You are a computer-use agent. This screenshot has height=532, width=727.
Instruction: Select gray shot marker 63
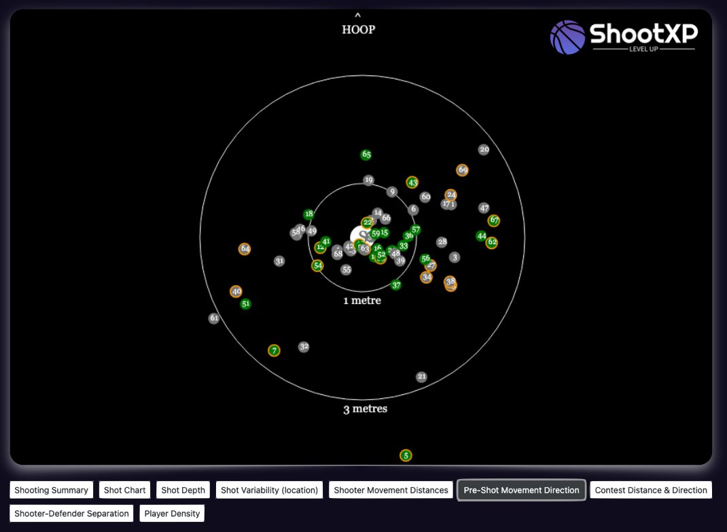365,249
